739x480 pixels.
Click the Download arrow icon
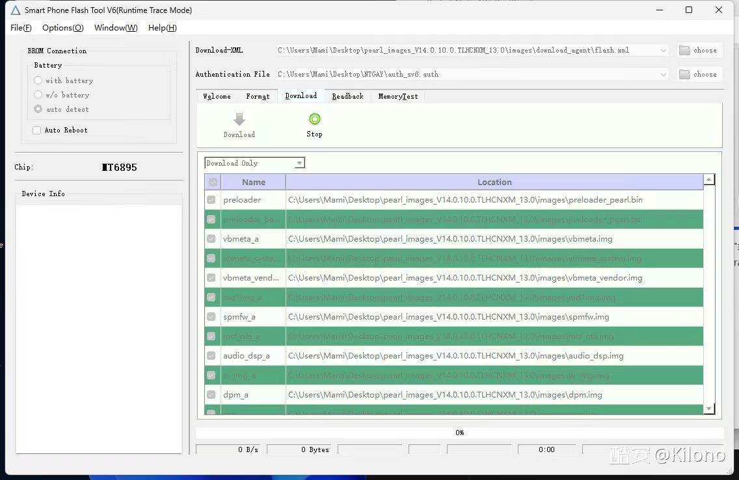coord(239,120)
